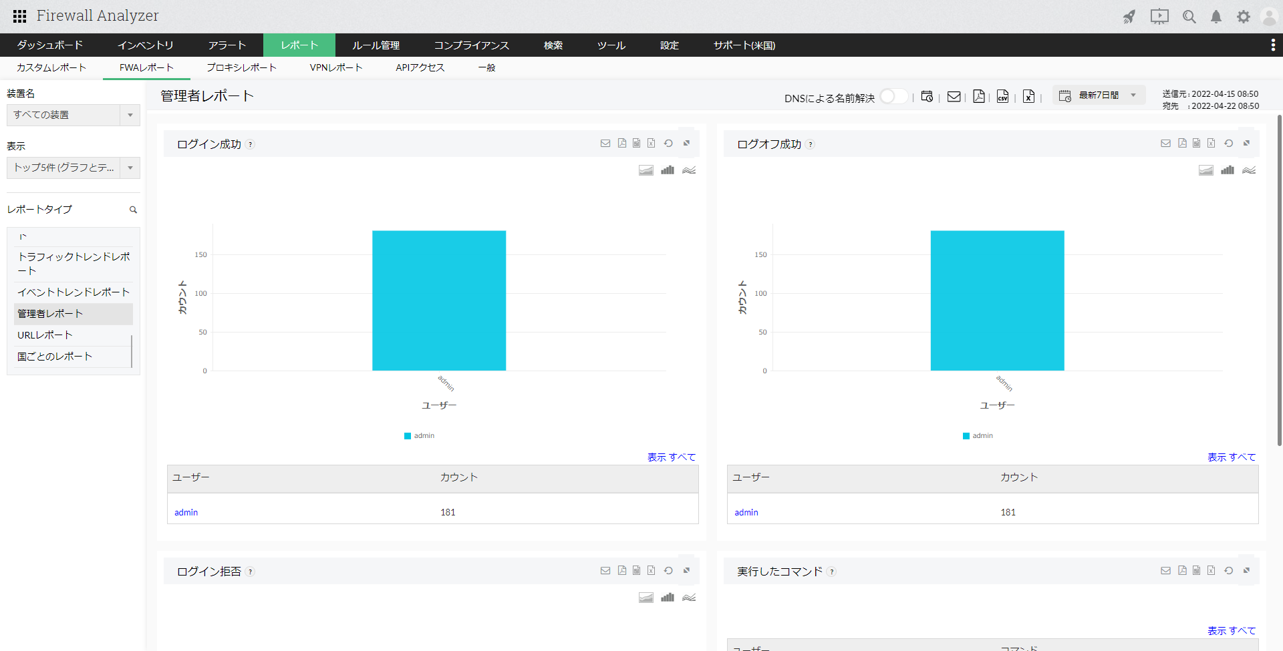Email the ログイン成功 widget

[x=605, y=143]
